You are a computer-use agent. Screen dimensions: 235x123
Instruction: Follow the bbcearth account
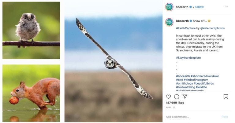click(x=199, y=7)
